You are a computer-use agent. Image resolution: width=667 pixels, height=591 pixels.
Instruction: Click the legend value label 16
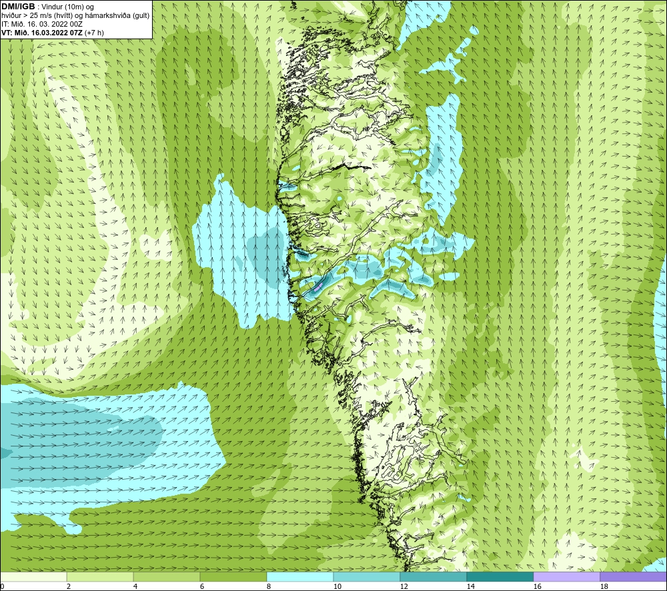pyautogui.click(x=537, y=586)
